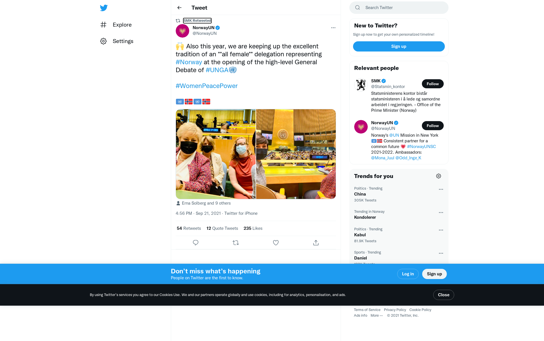Follow the SMK account
Screen dimensions: 544x341
pos(433,84)
